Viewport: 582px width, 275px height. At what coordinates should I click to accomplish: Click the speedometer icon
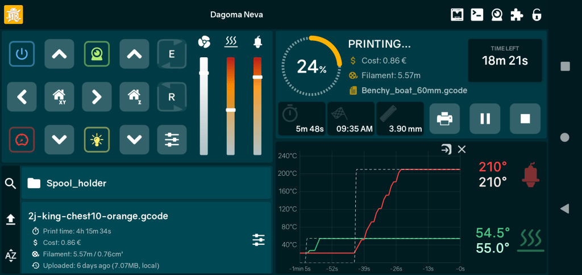22,139
